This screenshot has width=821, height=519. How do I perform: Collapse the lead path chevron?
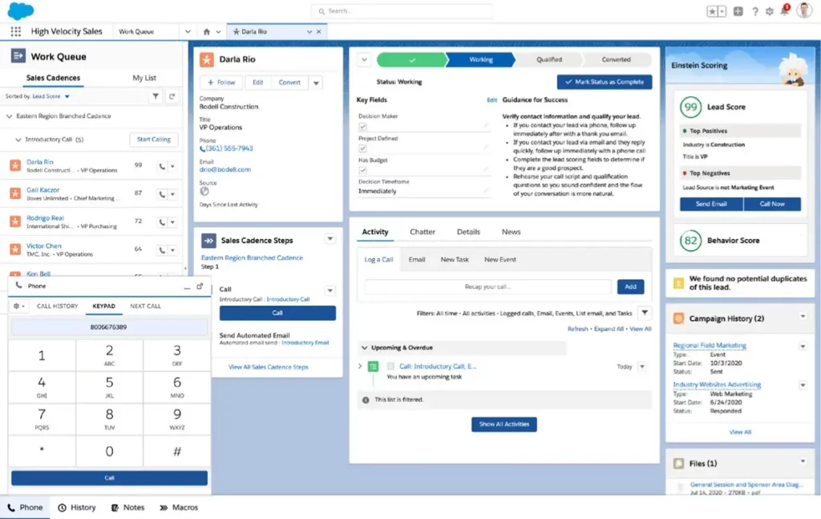[364, 59]
